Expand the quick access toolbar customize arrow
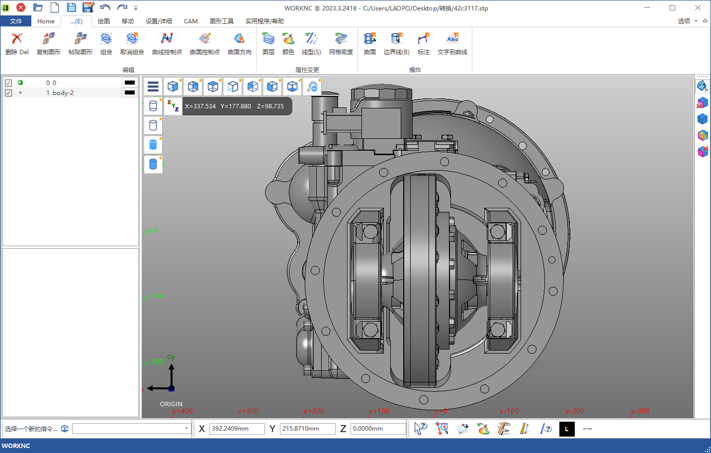The width and height of the screenshot is (711, 453). tap(136, 8)
